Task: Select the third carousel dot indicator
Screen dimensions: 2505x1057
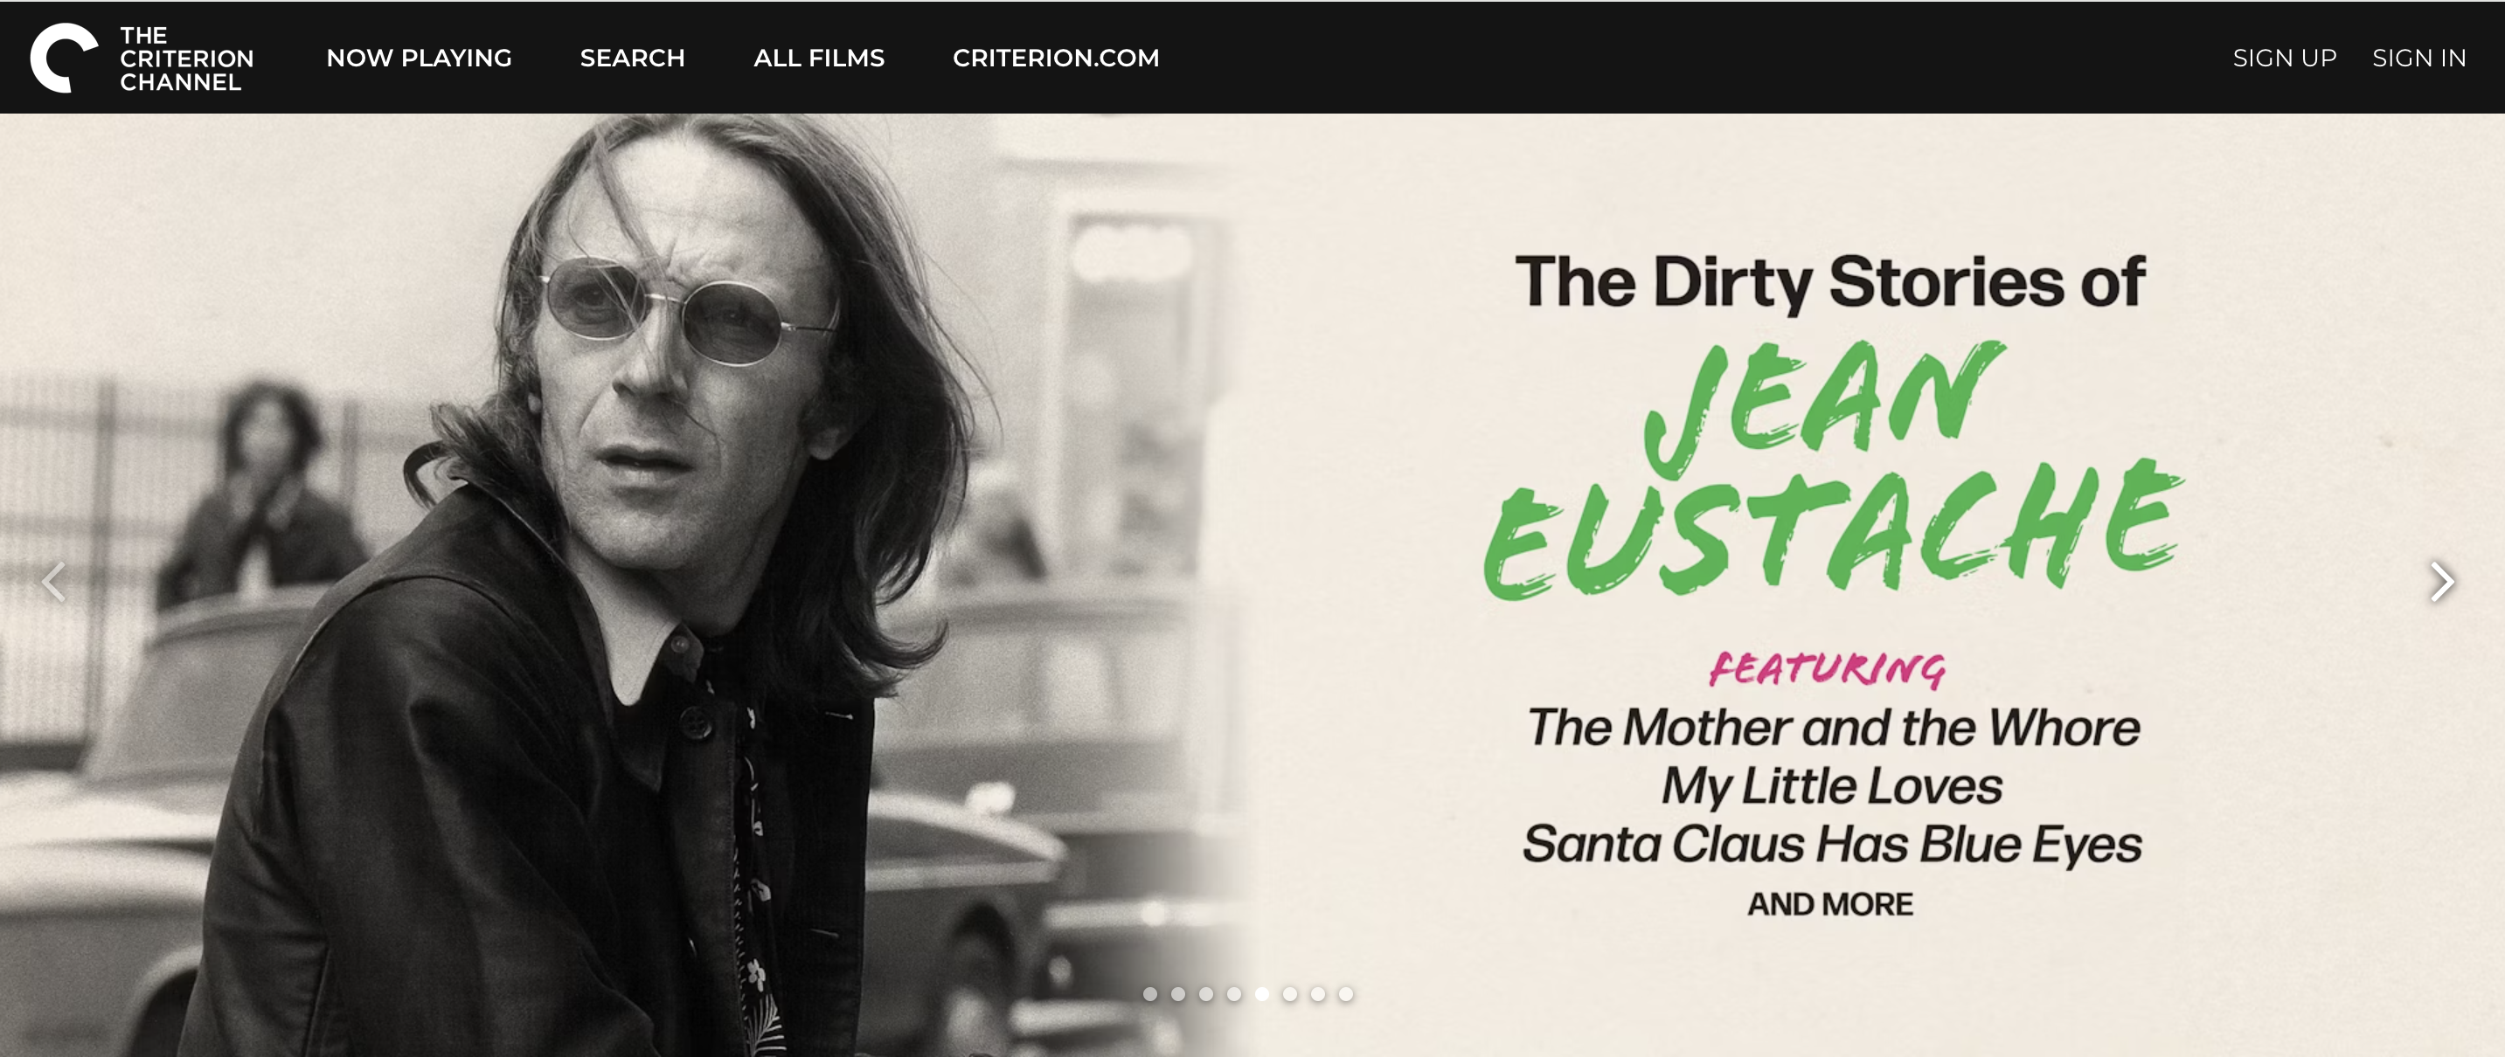Action: [1206, 994]
